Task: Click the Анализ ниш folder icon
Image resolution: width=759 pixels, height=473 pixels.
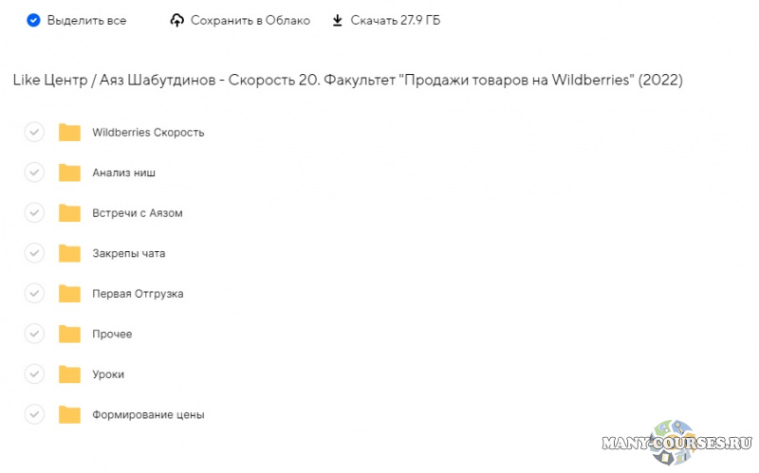Action: click(x=69, y=173)
